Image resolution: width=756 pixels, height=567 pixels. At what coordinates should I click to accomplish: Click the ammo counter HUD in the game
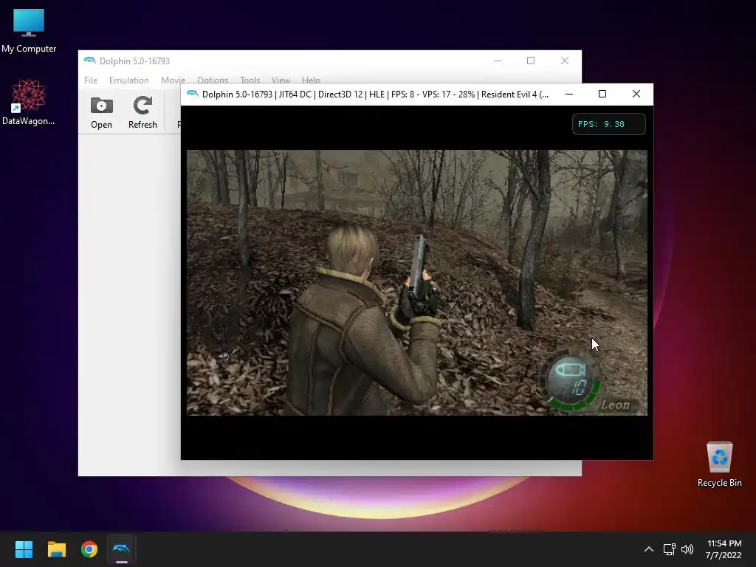pyautogui.click(x=571, y=381)
